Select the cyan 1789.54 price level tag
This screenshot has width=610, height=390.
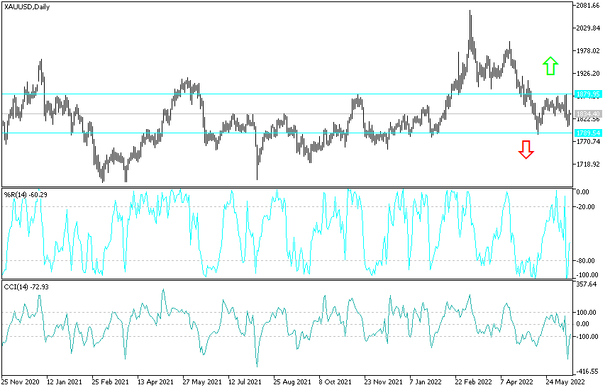(588, 133)
